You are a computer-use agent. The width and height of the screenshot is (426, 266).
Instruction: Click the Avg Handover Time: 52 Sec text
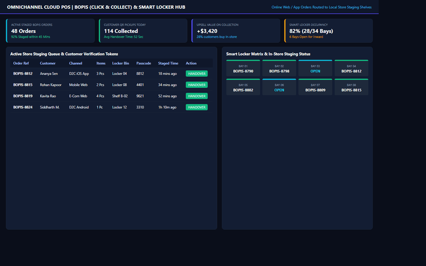(123, 37)
